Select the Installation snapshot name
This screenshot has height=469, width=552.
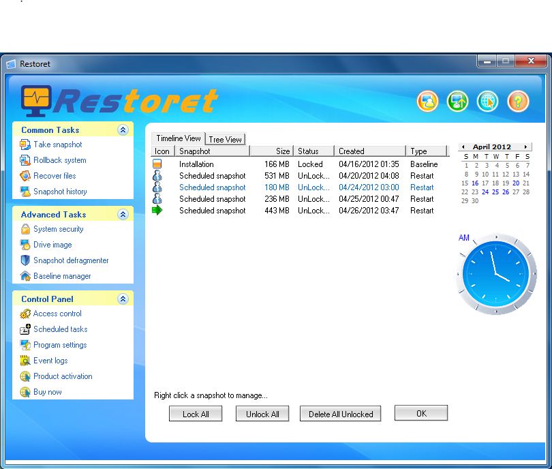point(196,164)
